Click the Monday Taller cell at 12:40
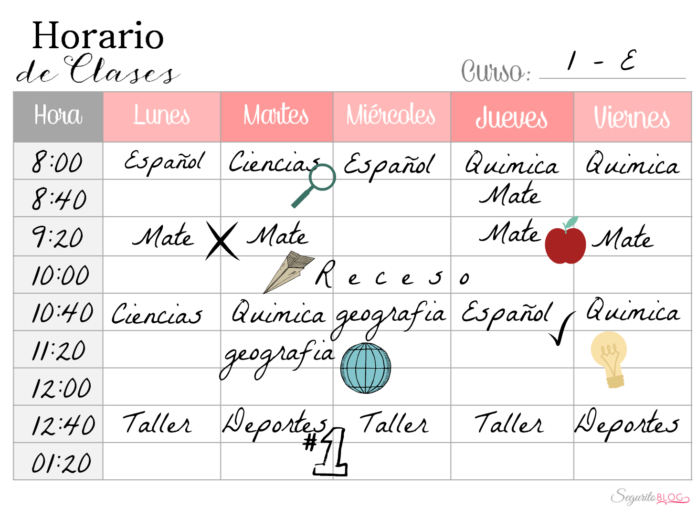 click(162, 424)
